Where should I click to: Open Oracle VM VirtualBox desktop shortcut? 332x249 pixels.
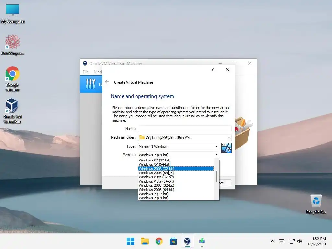12,111
